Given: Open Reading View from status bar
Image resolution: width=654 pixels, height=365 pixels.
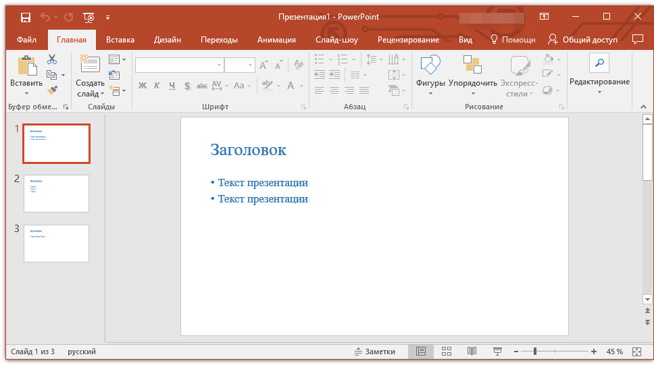Looking at the screenshot, I should [x=472, y=352].
